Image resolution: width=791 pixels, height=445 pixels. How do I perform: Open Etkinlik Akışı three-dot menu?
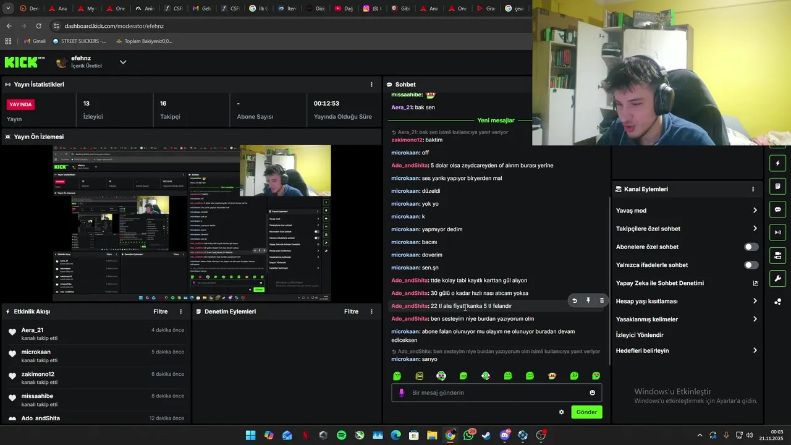tap(181, 311)
